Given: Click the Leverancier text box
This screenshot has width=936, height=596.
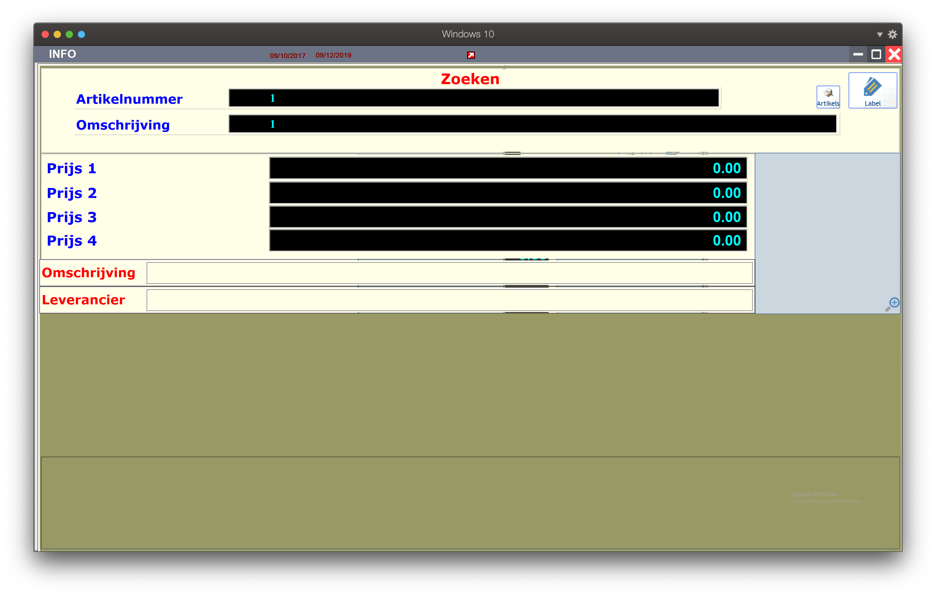Looking at the screenshot, I should tap(449, 300).
